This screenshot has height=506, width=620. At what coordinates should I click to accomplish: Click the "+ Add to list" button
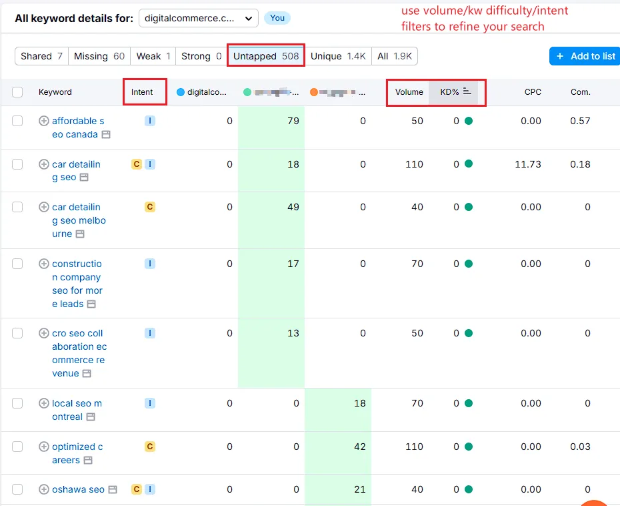[x=585, y=56]
